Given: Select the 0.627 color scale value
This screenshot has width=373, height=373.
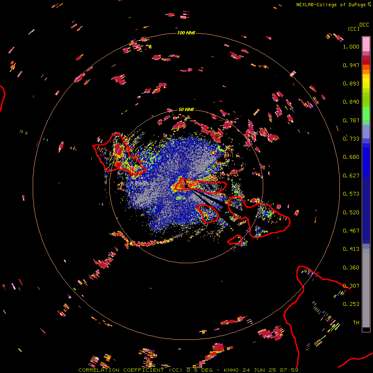Looking at the screenshot, I should click(x=351, y=176).
